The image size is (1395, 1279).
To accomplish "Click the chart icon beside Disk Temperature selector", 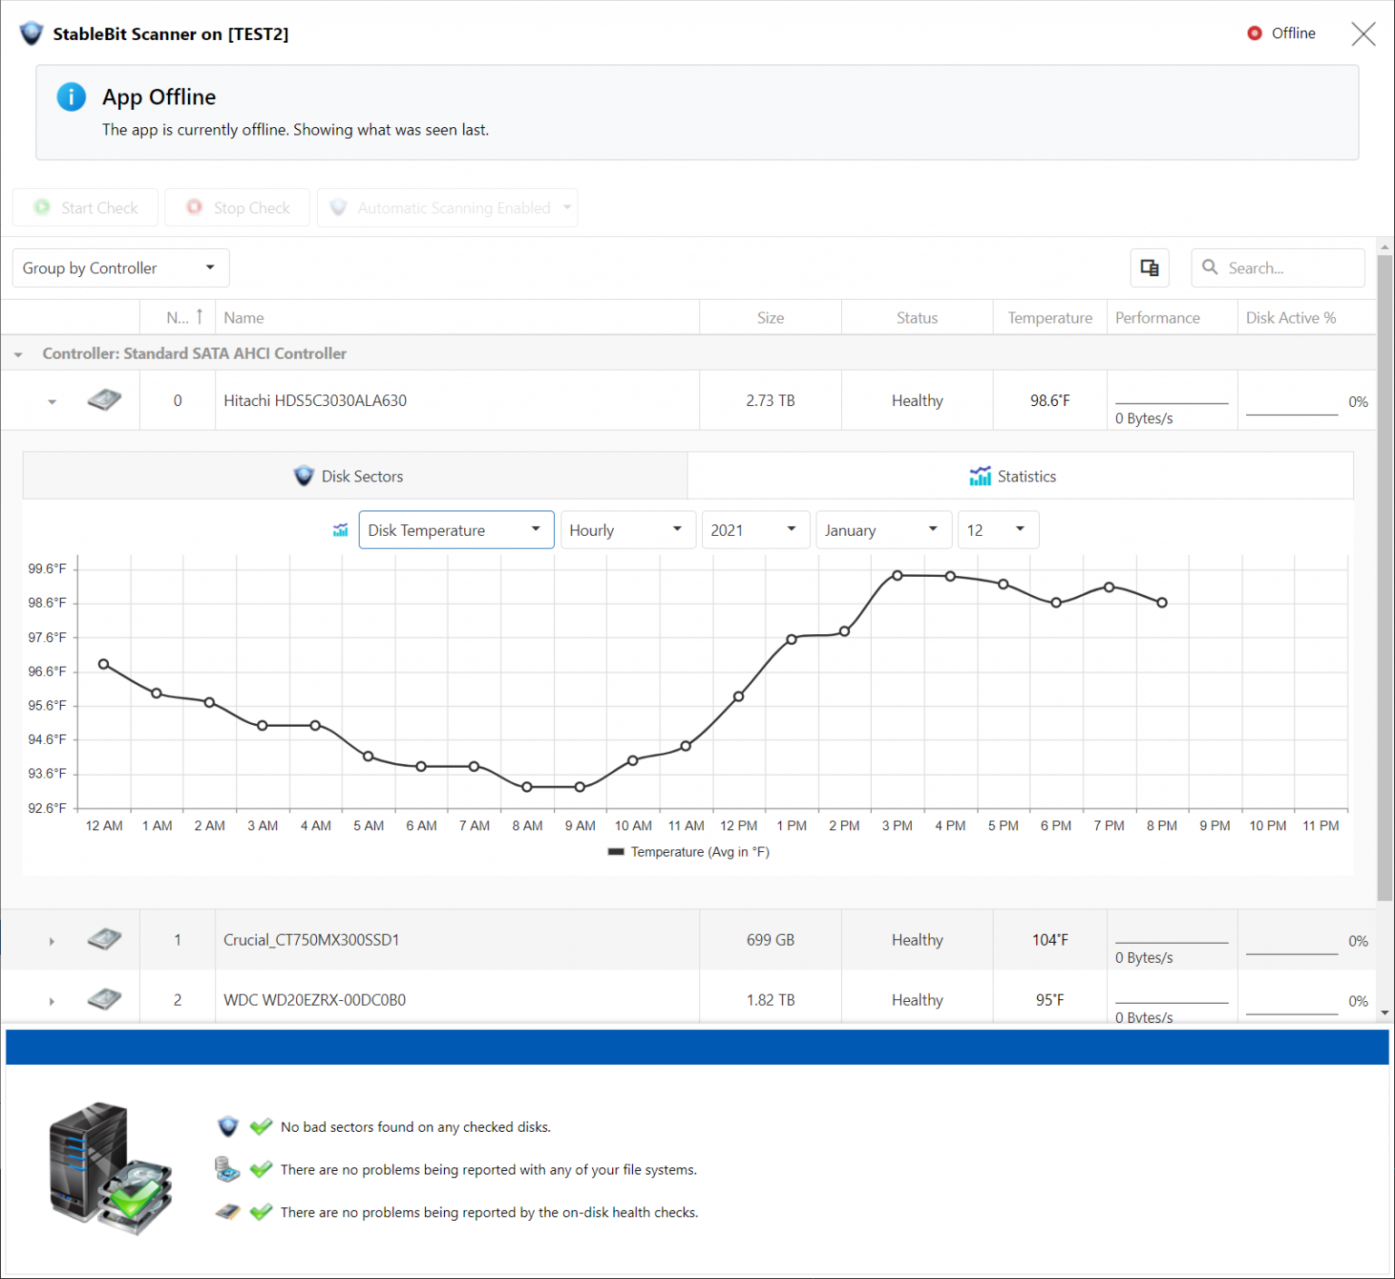I will (341, 530).
